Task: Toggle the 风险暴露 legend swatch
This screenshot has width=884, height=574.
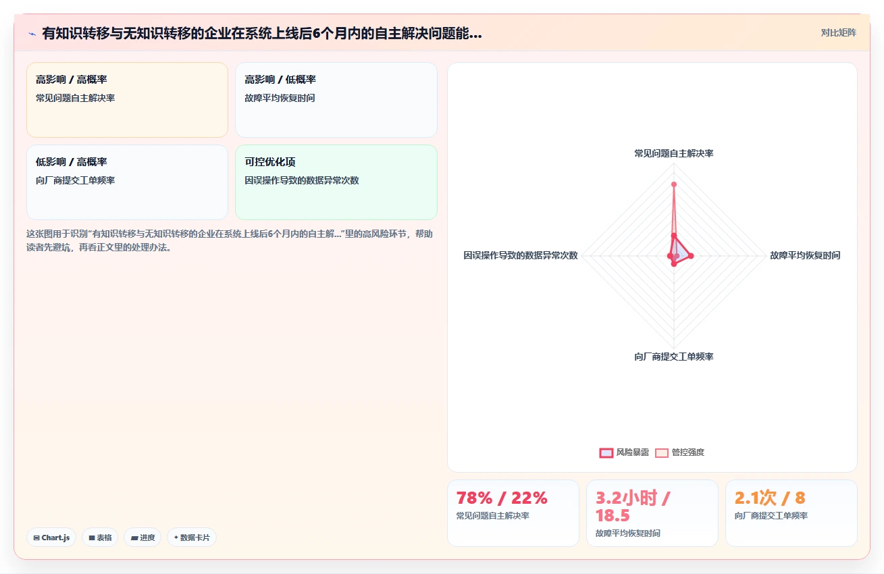Action: [x=606, y=452]
